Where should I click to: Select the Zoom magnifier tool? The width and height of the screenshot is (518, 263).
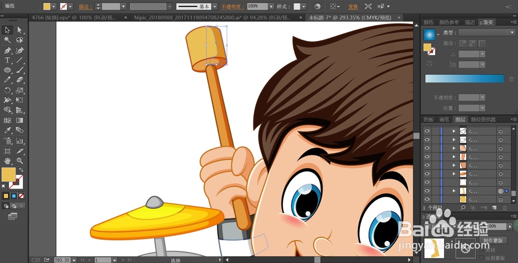(x=20, y=161)
